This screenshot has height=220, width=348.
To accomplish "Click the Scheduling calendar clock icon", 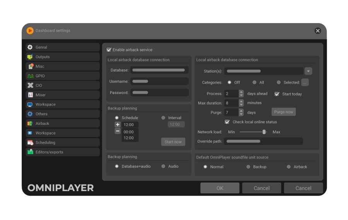I will point(30,143).
